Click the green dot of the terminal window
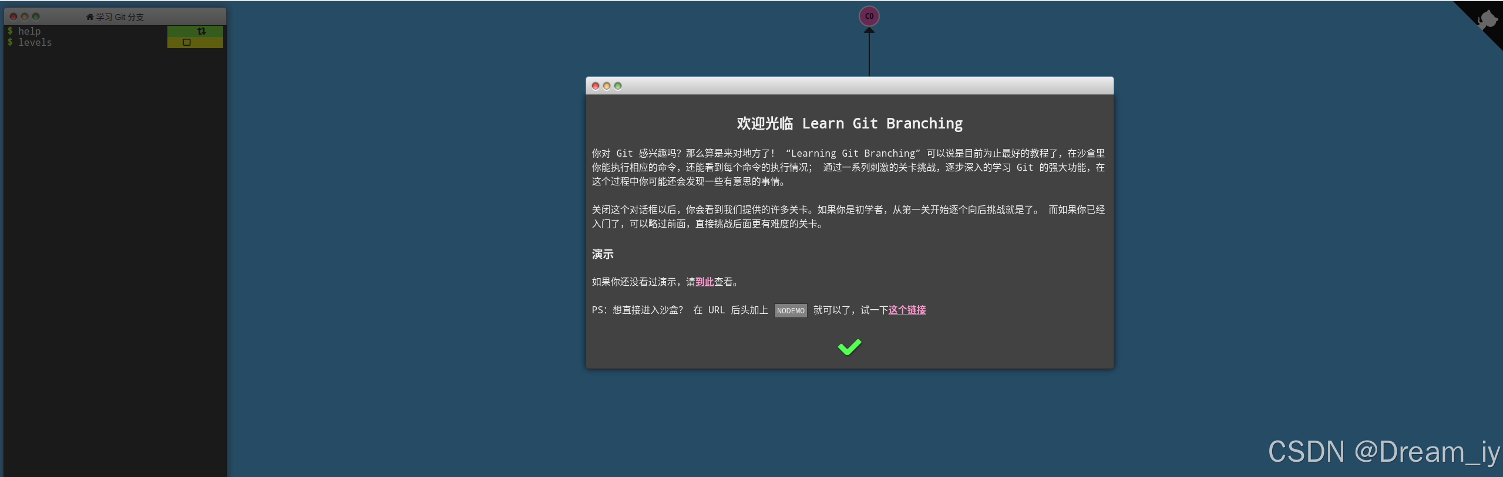The height and width of the screenshot is (477, 1503). [36, 17]
